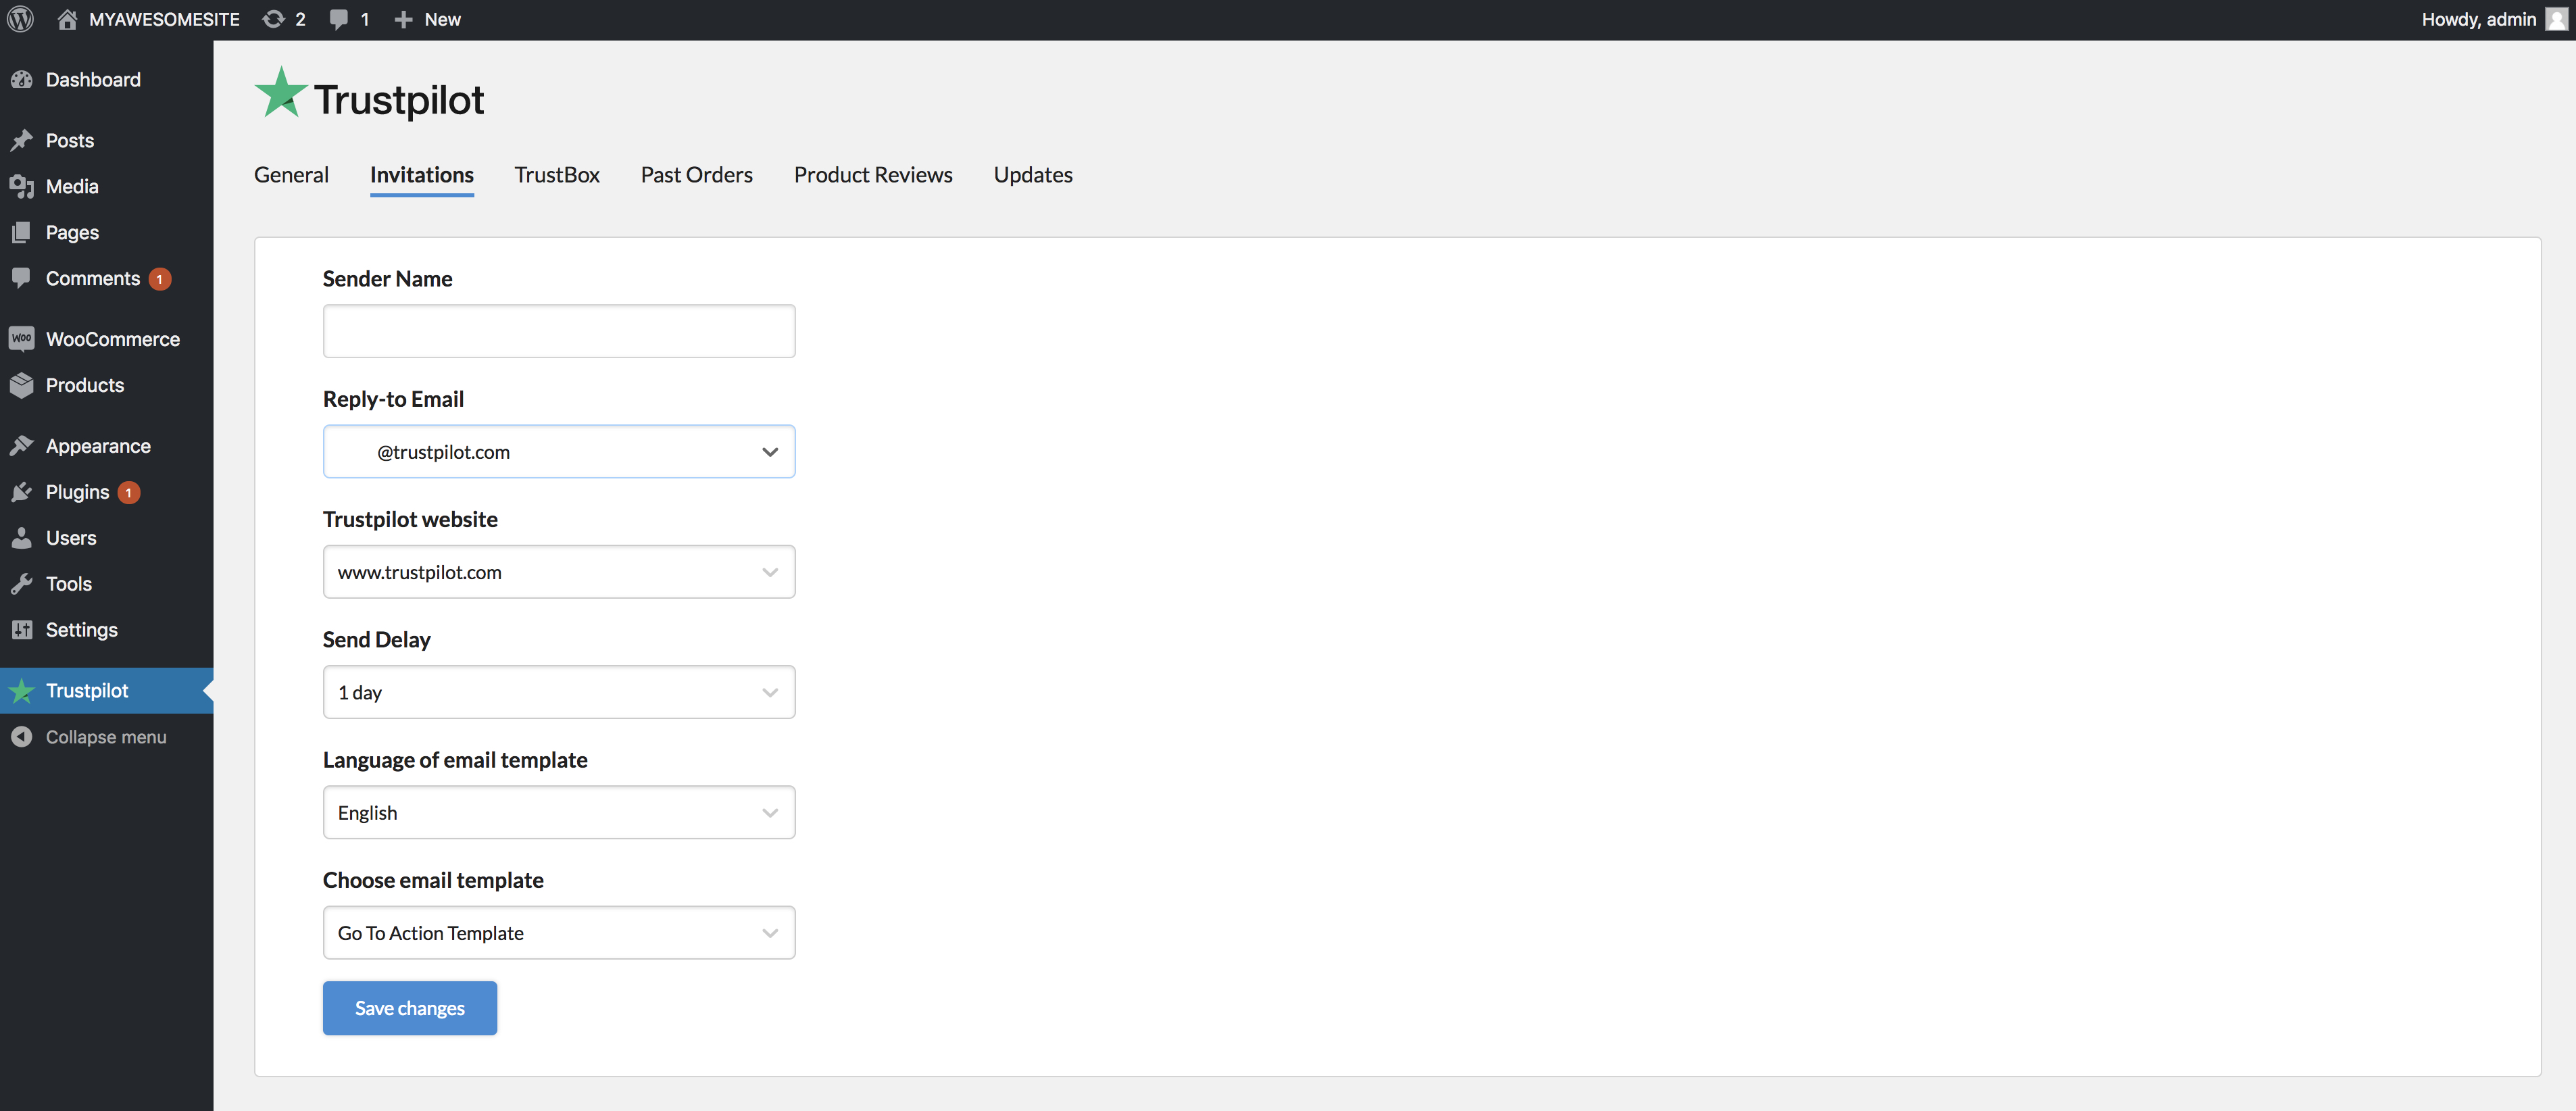Click the Dashboard gauge icon

click(21, 80)
